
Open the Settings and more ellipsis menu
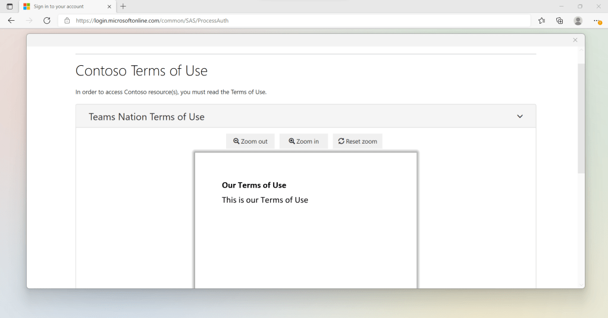coord(597,21)
